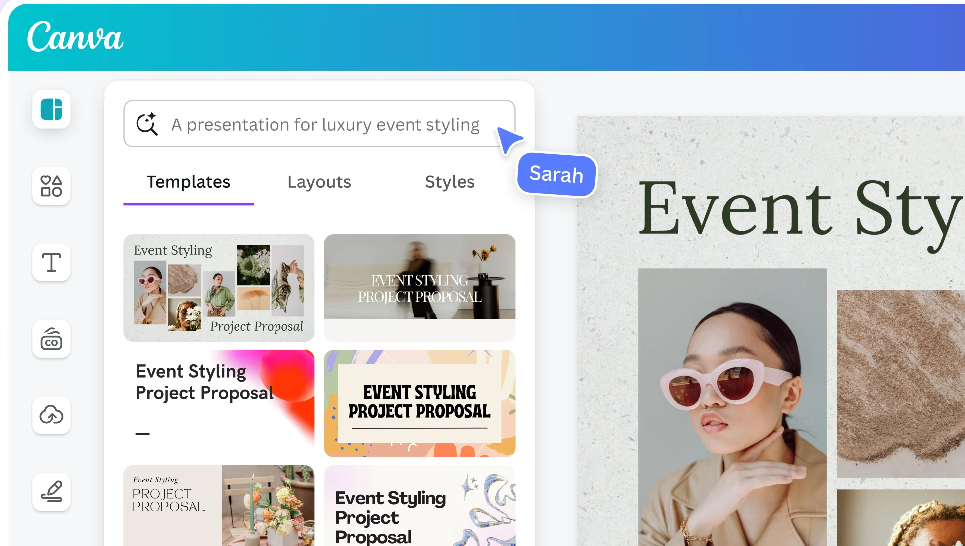Choose the colorful abstract Project Proposal template
The image size is (965, 546).
pos(419,404)
